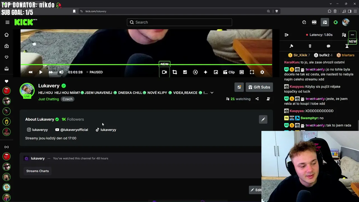359x202 pixels.
Task: Toggle picture-in-picture mode
Action: tap(216, 72)
